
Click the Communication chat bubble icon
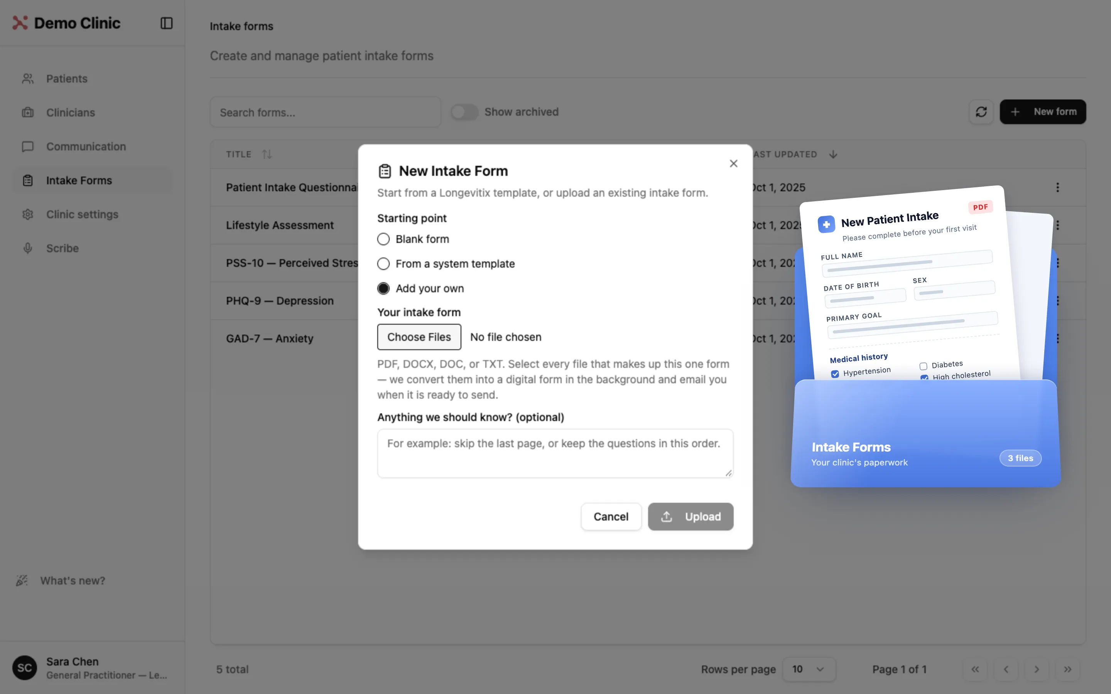pyautogui.click(x=27, y=147)
